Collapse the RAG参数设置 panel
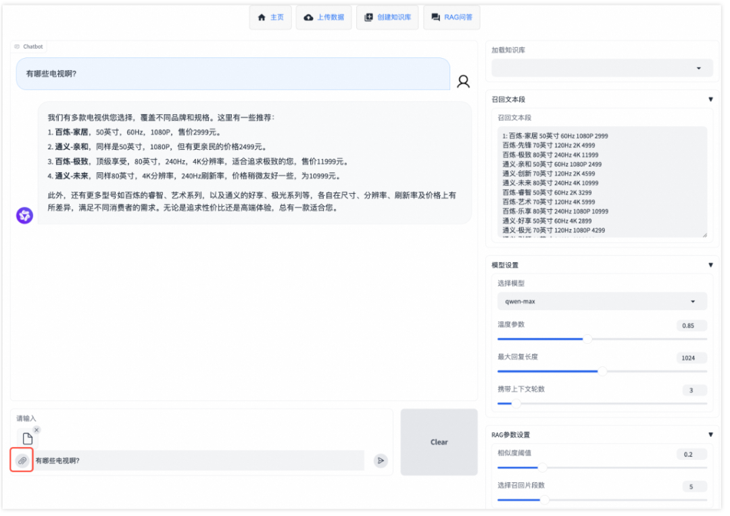The width and height of the screenshot is (730, 516). [710, 434]
